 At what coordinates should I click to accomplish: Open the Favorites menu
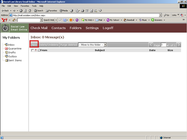[x=25, y=6]
